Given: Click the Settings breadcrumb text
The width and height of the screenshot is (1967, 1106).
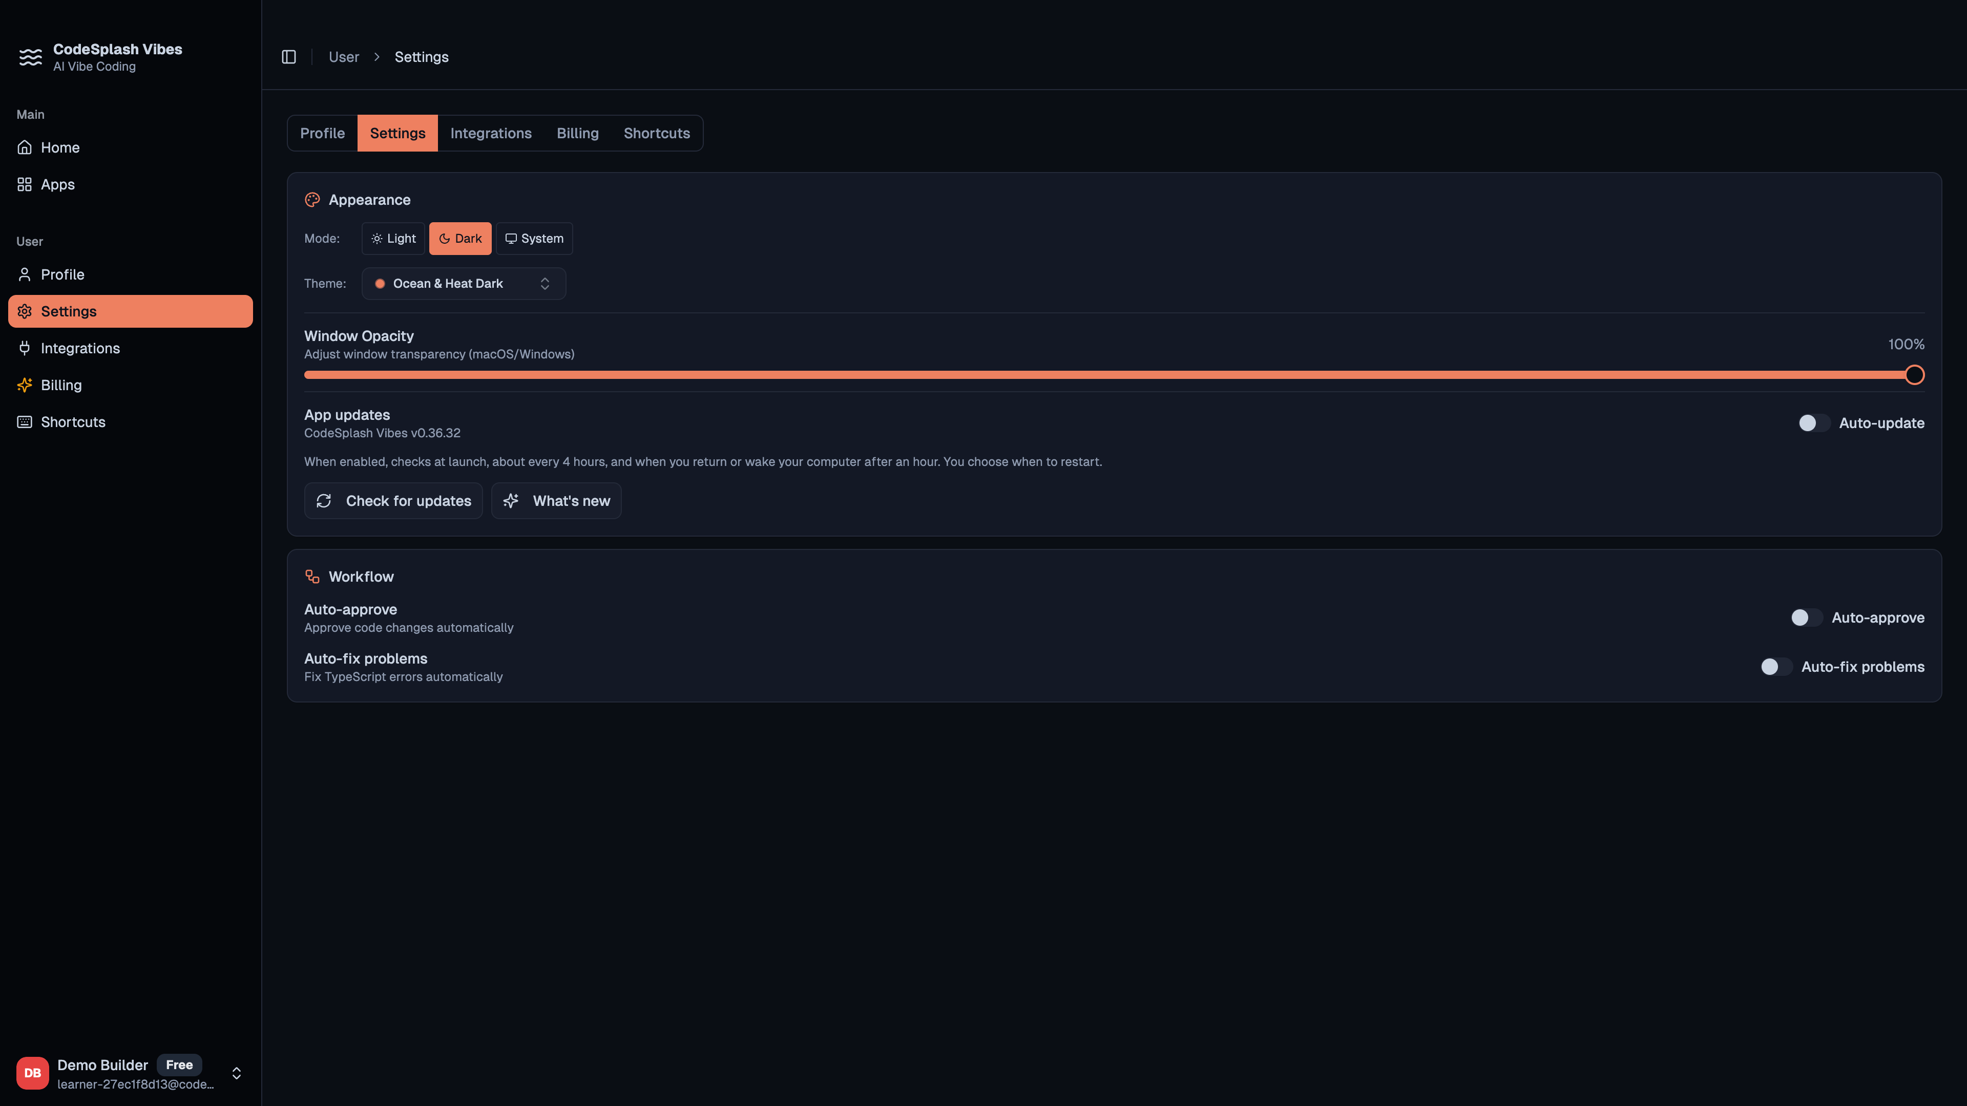Looking at the screenshot, I should click(x=422, y=57).
